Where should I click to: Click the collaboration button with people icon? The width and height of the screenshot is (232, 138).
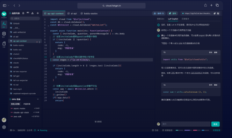coord(159,13)
